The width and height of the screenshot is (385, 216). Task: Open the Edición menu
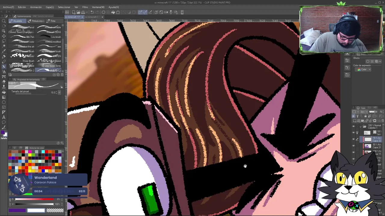[22, 7]
